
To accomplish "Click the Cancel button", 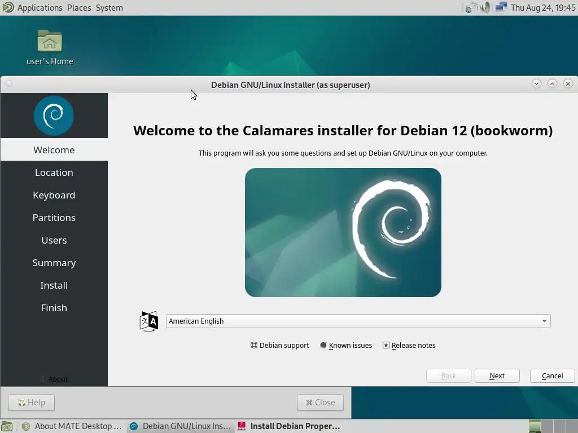I will (552, 375).
